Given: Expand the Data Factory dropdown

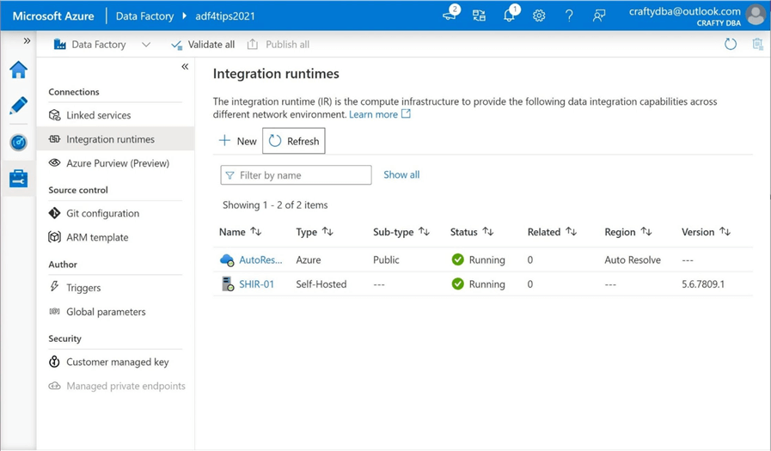Looking at the screenshot, I should tap(145, 45).
